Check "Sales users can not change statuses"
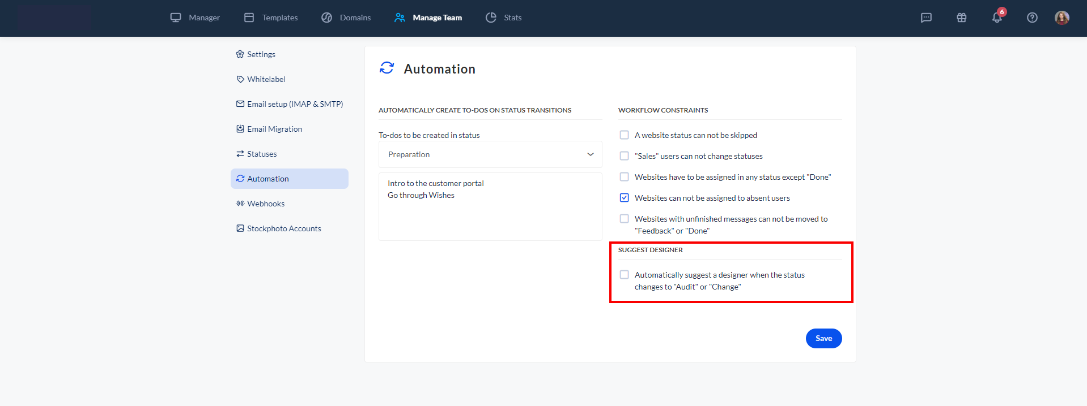This screenshot has width=1087, height=406. click(624, 156)
